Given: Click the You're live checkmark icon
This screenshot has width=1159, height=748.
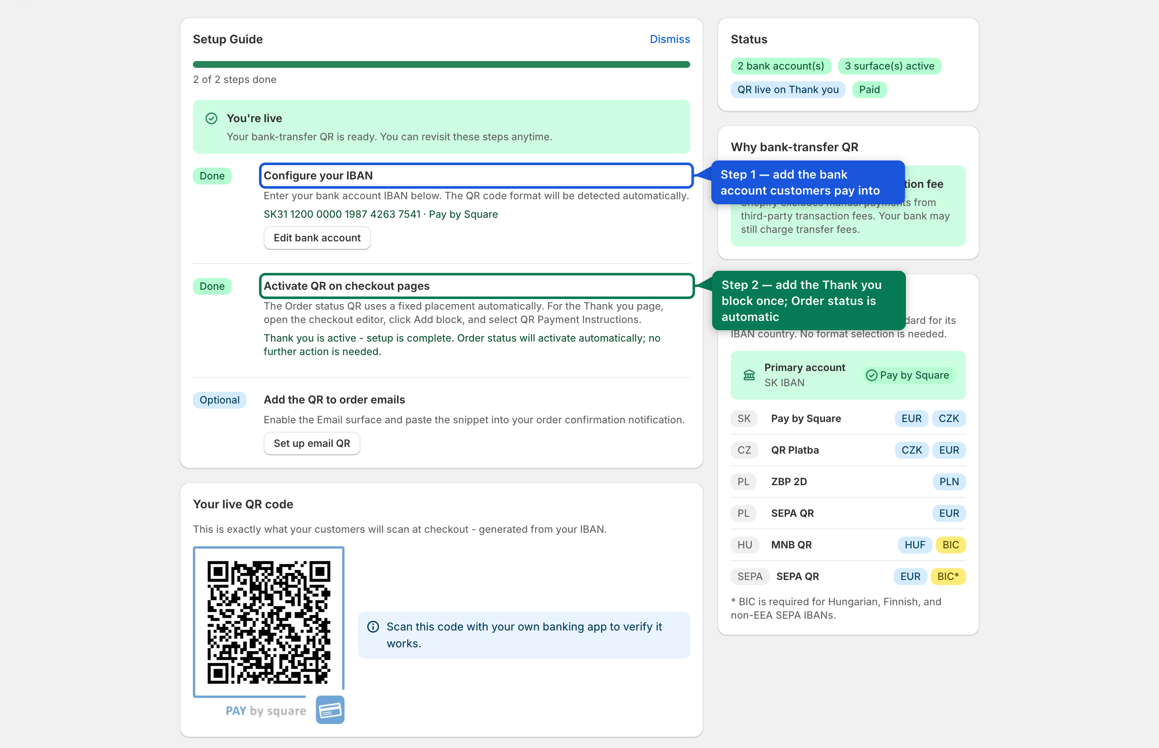Looking at the screenshot, I should coord(211,118).
